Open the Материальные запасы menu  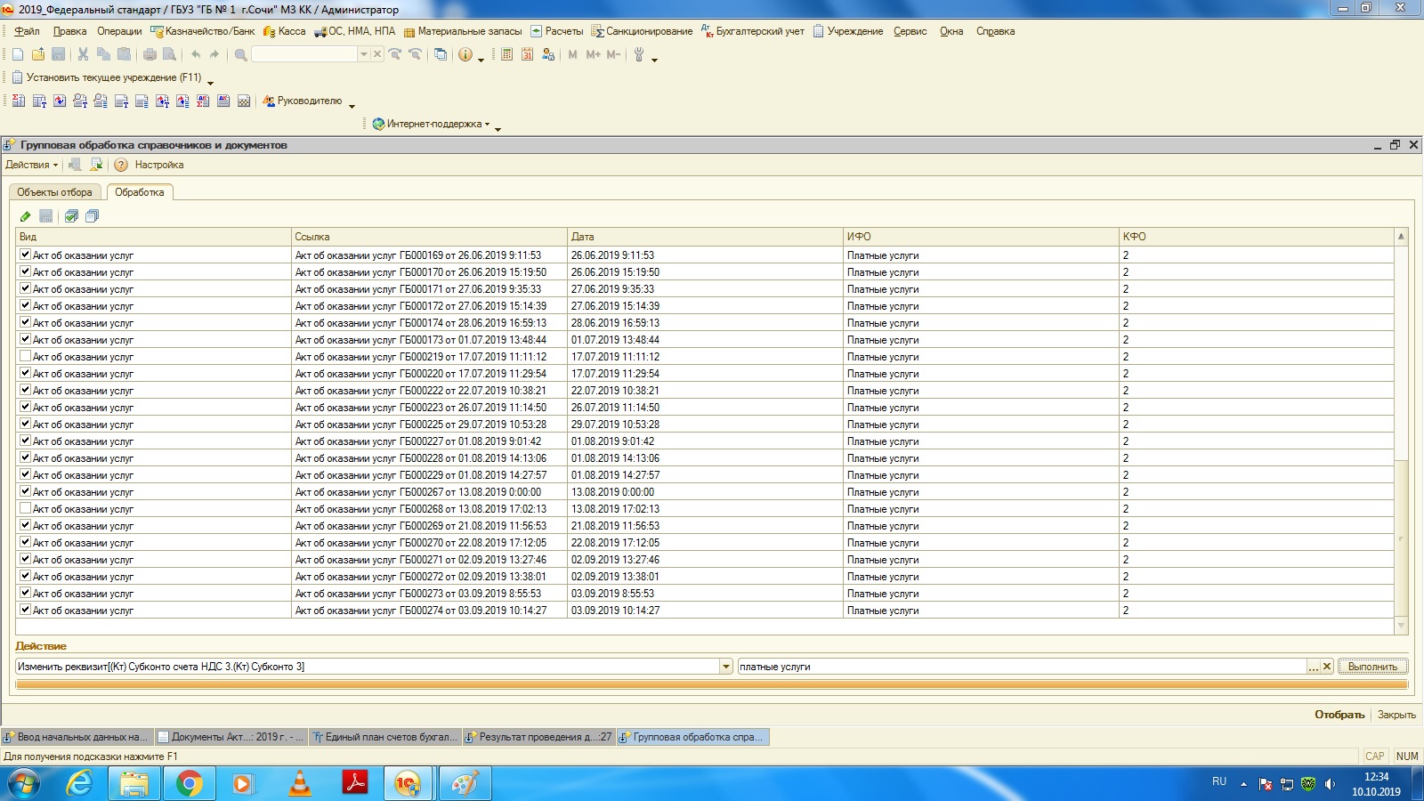tap(462, 31)
